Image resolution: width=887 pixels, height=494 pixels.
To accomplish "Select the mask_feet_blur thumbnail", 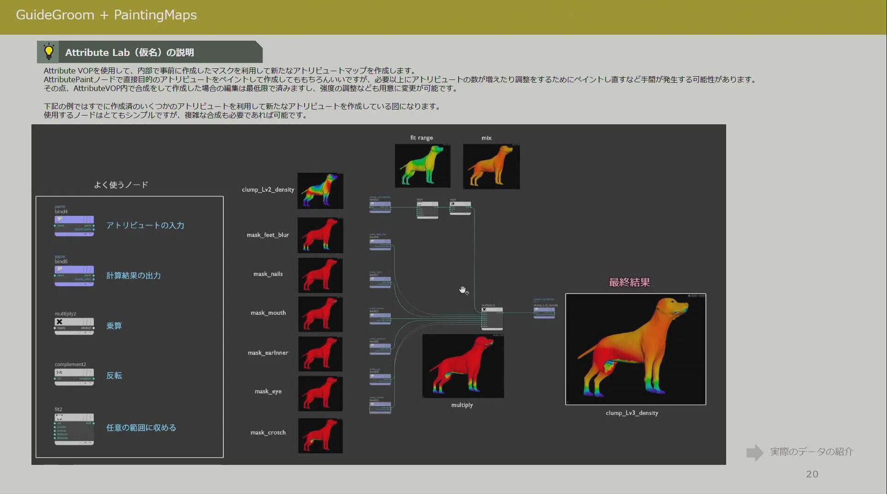I will (320, 235).
